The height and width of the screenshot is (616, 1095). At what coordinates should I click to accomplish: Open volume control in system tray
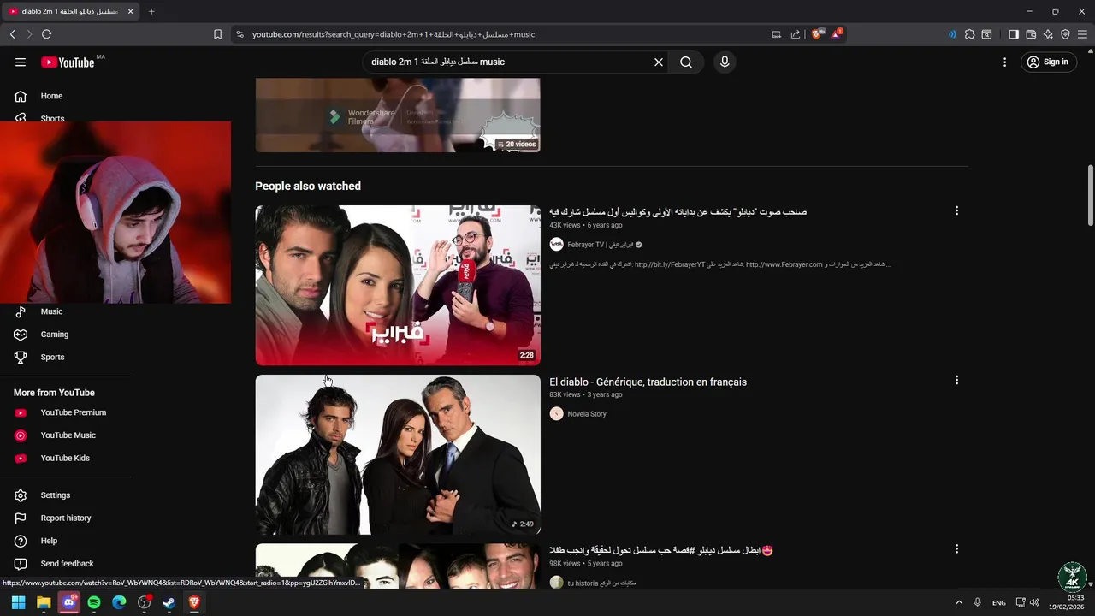coord(1035,603)
